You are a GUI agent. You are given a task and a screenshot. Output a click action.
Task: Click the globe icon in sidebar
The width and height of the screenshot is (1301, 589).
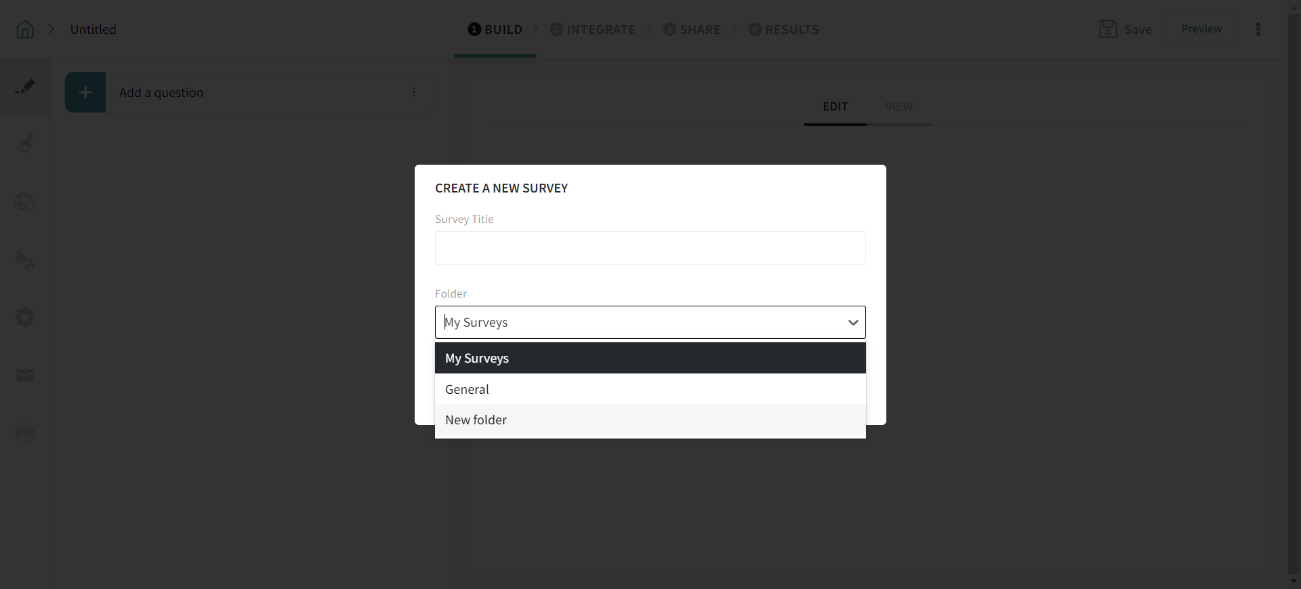pos(25,201)
